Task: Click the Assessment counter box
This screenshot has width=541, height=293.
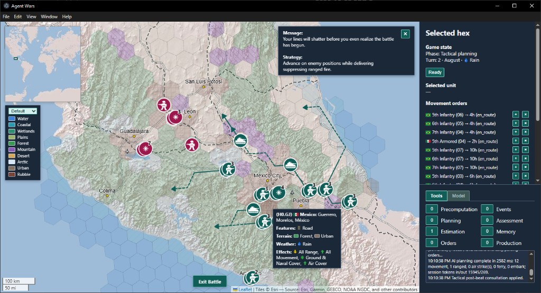Action: pyautogui.click(x=487, y=220)
